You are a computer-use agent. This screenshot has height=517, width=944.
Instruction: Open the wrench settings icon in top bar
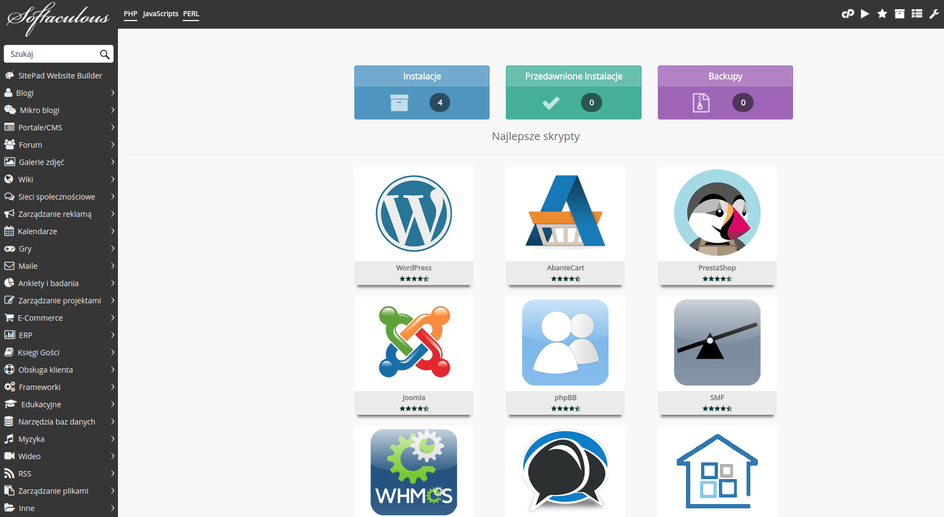pyautogui.click(x=934, y=14)
